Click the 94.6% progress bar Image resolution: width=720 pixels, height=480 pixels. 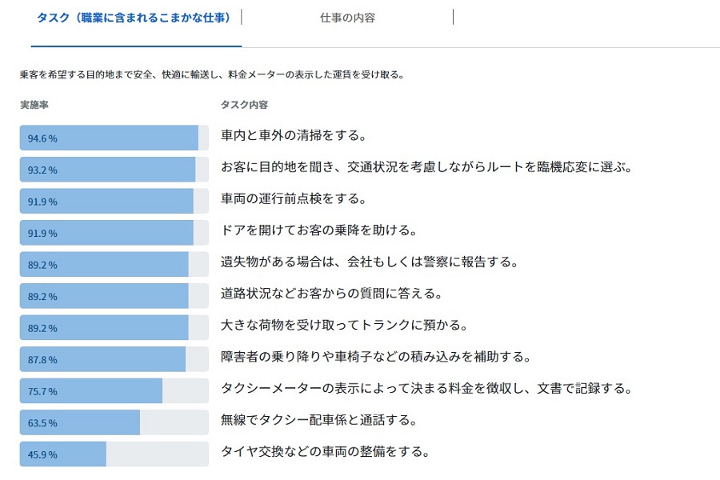pos(114,138)
